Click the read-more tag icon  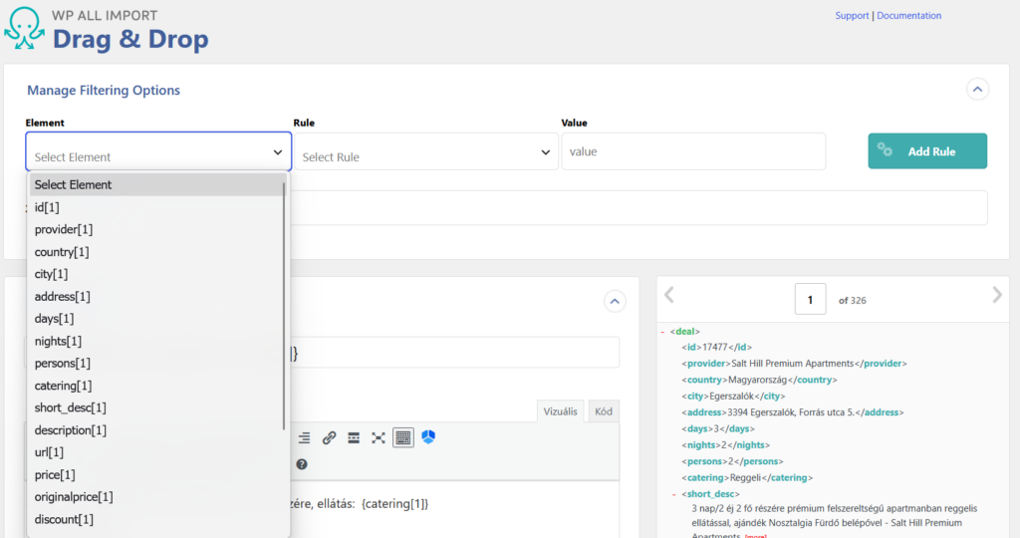[x=354, y=437]
